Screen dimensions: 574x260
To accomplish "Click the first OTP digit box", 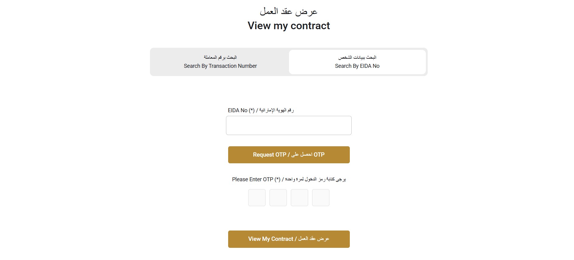I will [256, 198].
